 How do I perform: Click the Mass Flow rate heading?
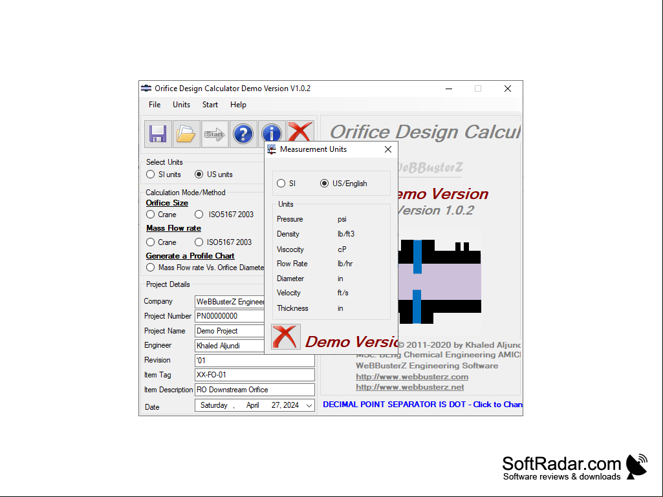coord(174,228)
